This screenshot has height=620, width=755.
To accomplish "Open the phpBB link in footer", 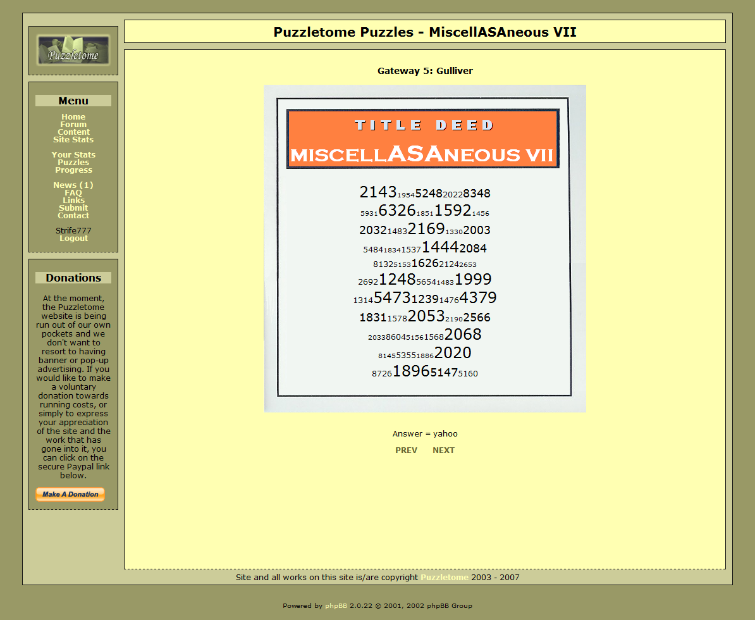I will click(336, 606).
